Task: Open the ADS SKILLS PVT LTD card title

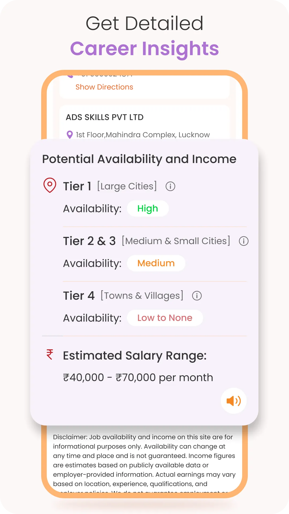Action: coord(105,117)
